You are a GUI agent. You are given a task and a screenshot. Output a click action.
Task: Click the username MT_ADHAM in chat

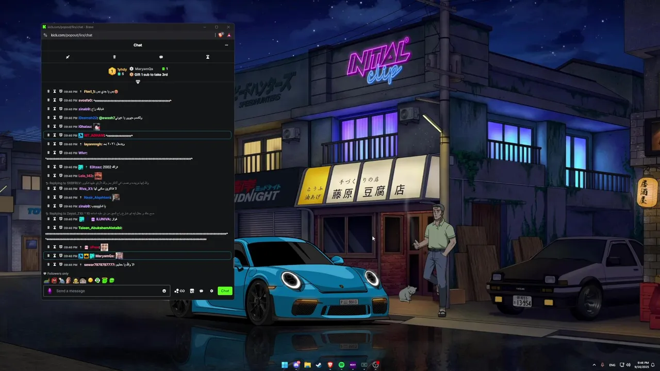pos(94,136)
